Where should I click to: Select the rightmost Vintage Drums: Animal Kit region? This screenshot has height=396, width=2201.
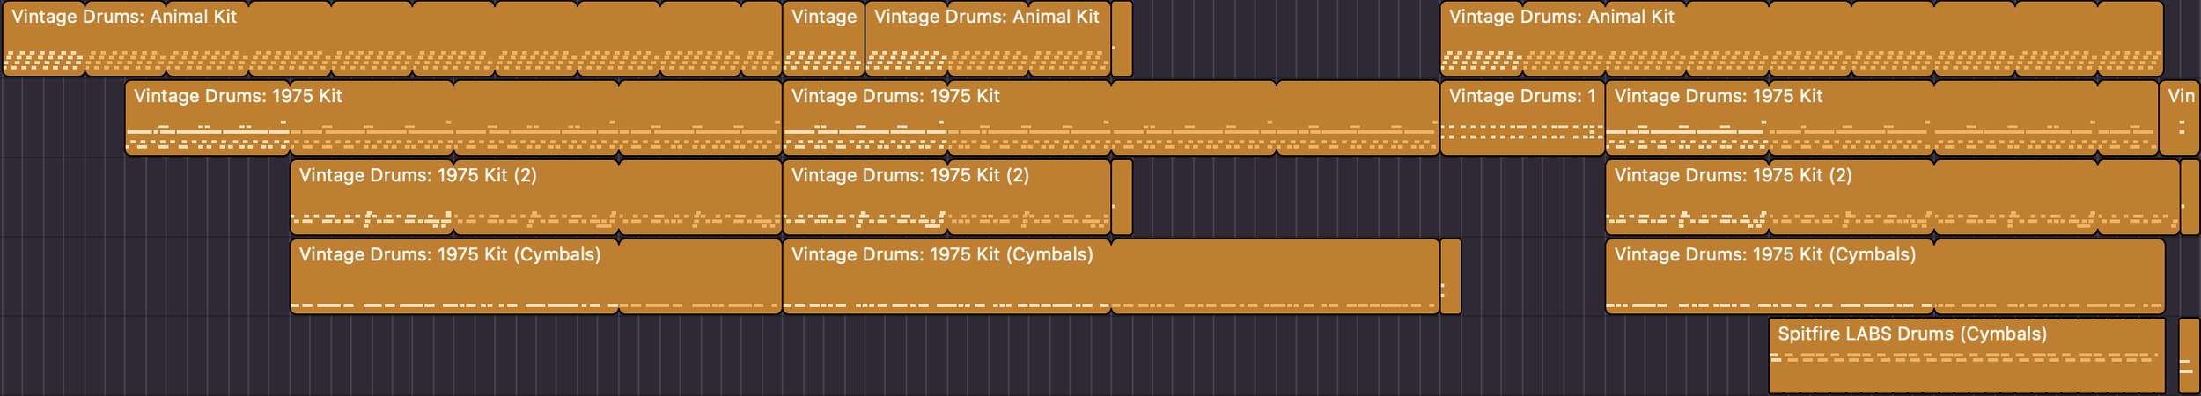pos(1802,39)
